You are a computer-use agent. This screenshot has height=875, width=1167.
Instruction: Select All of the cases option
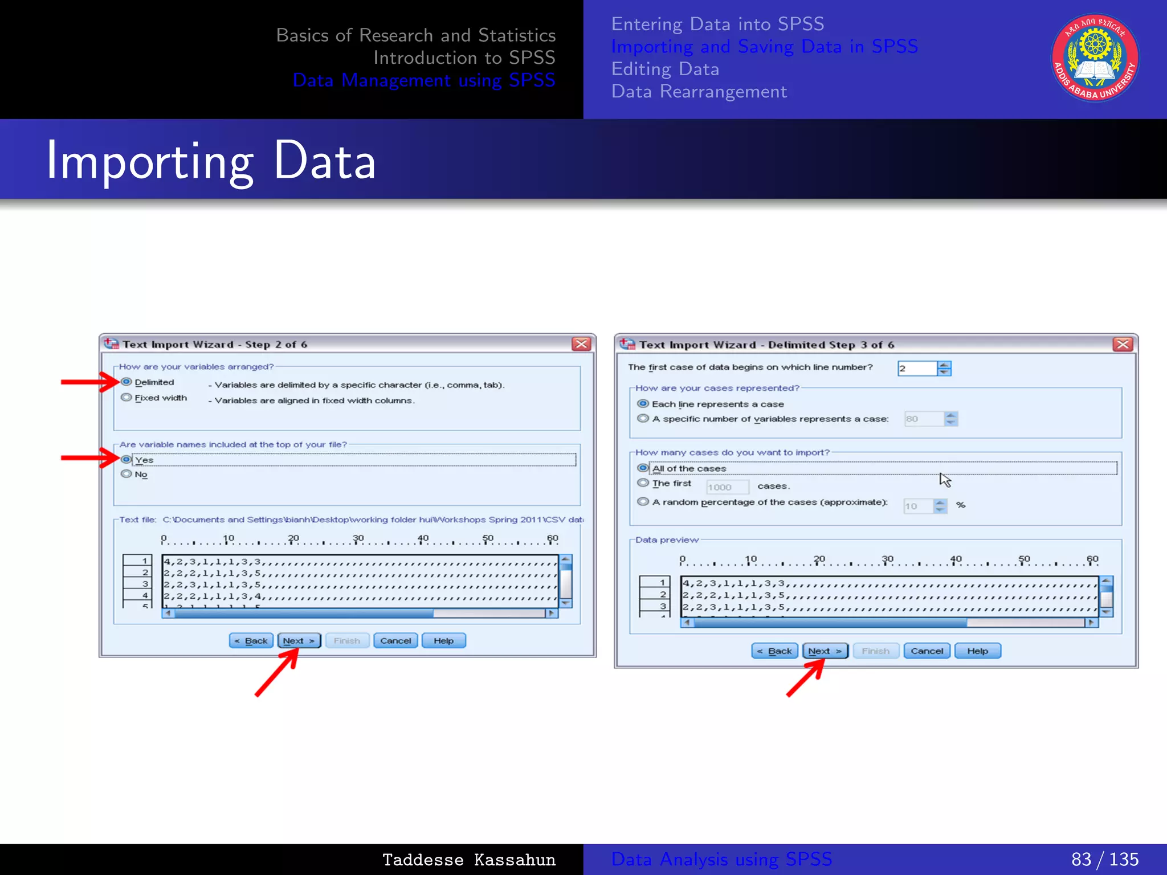point(643,468)
